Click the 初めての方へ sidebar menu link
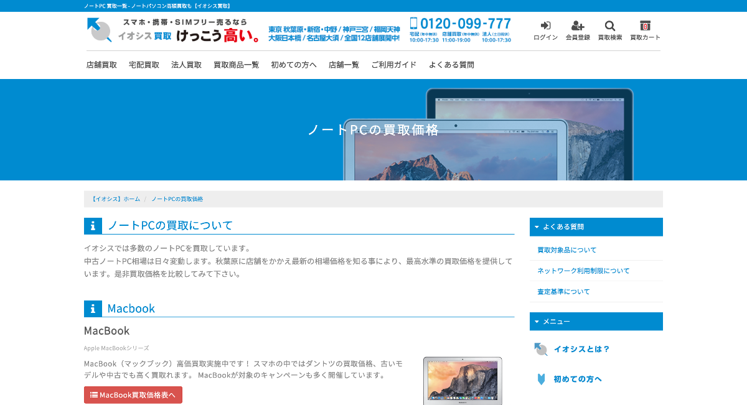The image size is (747, 405). click(578, 379)
